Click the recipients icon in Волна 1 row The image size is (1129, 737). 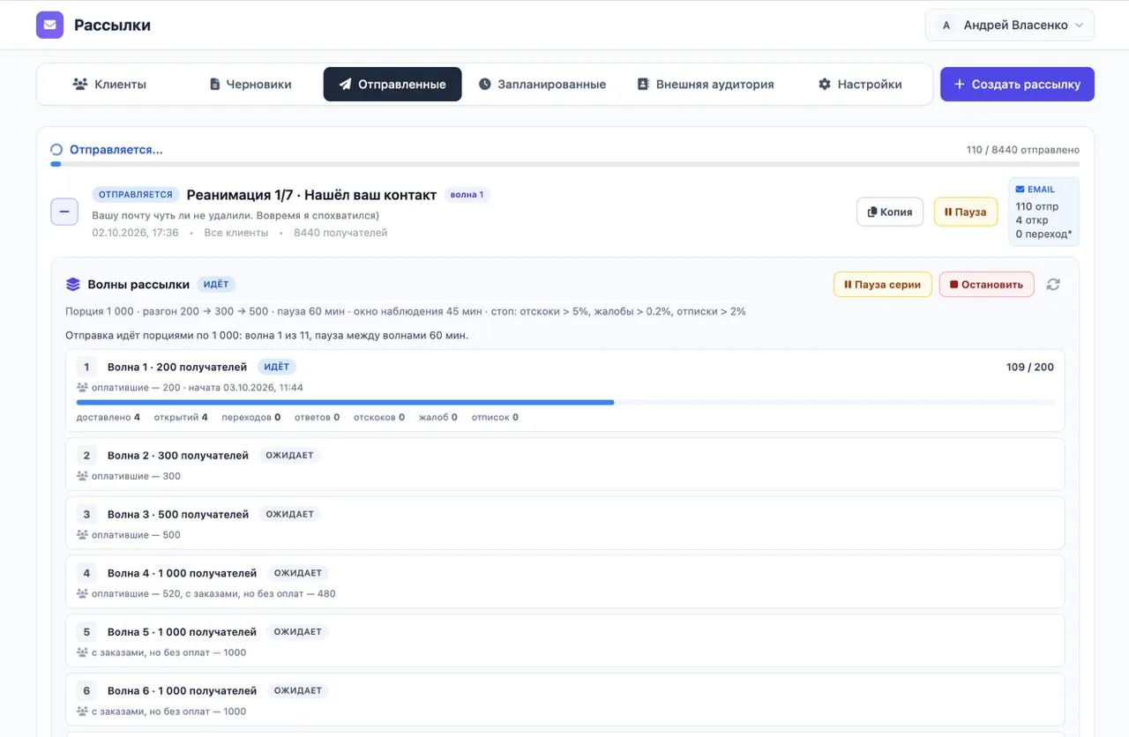[82, 388]
